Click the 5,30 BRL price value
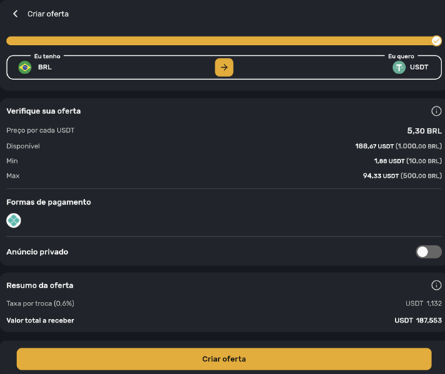The height and width of the screenshot is (374, 445). [x=424, y=131]
